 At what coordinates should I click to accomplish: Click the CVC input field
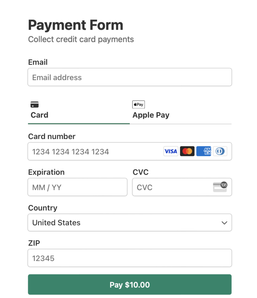point(171,187)
